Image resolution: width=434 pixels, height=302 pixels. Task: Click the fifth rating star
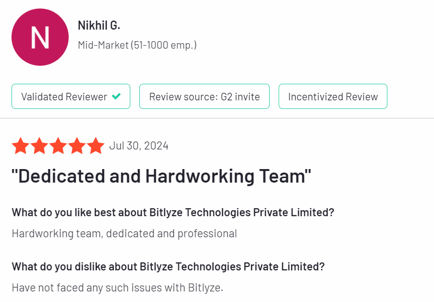(95, 146)
